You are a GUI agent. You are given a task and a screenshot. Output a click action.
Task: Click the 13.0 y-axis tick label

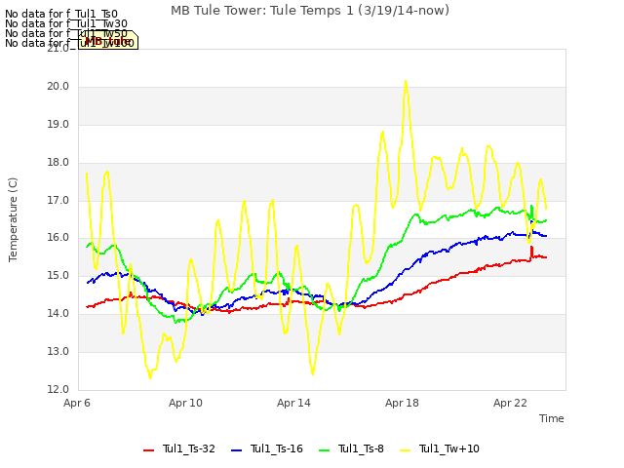pyautogui.click(x=58, y=351)
